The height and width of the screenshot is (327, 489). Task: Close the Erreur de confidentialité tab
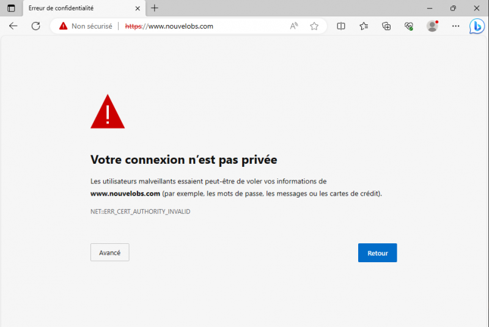pyautogui.click(x=138, y=9)
